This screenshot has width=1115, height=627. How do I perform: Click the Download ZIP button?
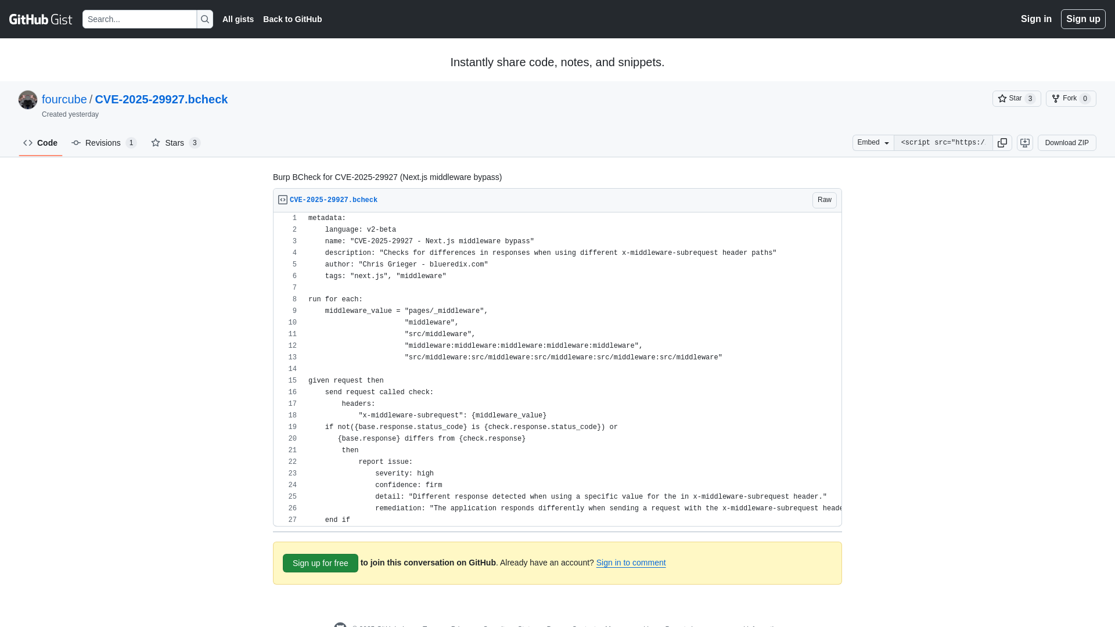click(1066, 143)
